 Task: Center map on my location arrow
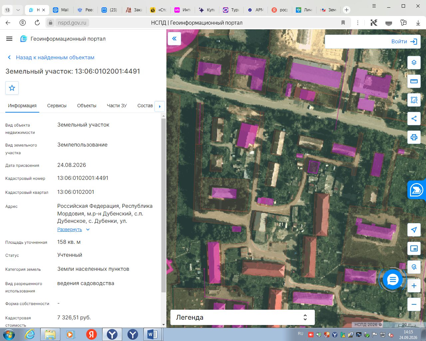point(414,230)
